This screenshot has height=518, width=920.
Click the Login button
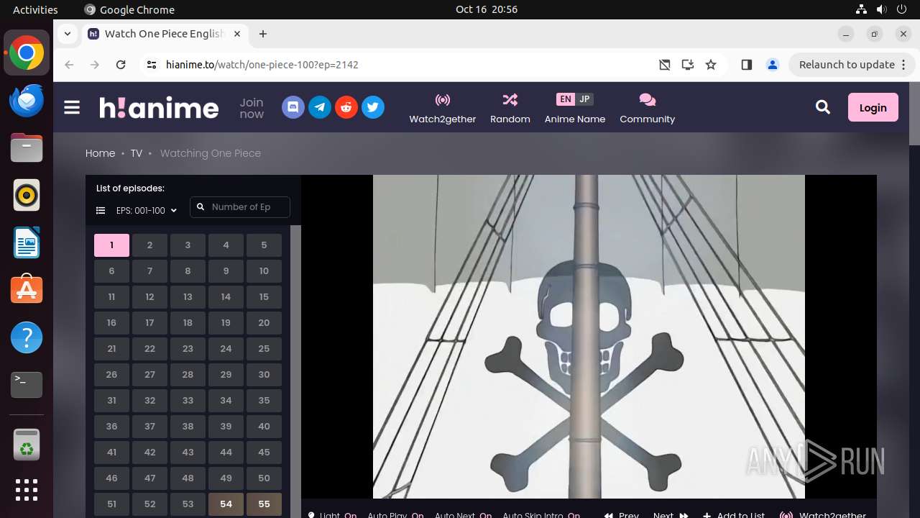[x=873, y=107]
